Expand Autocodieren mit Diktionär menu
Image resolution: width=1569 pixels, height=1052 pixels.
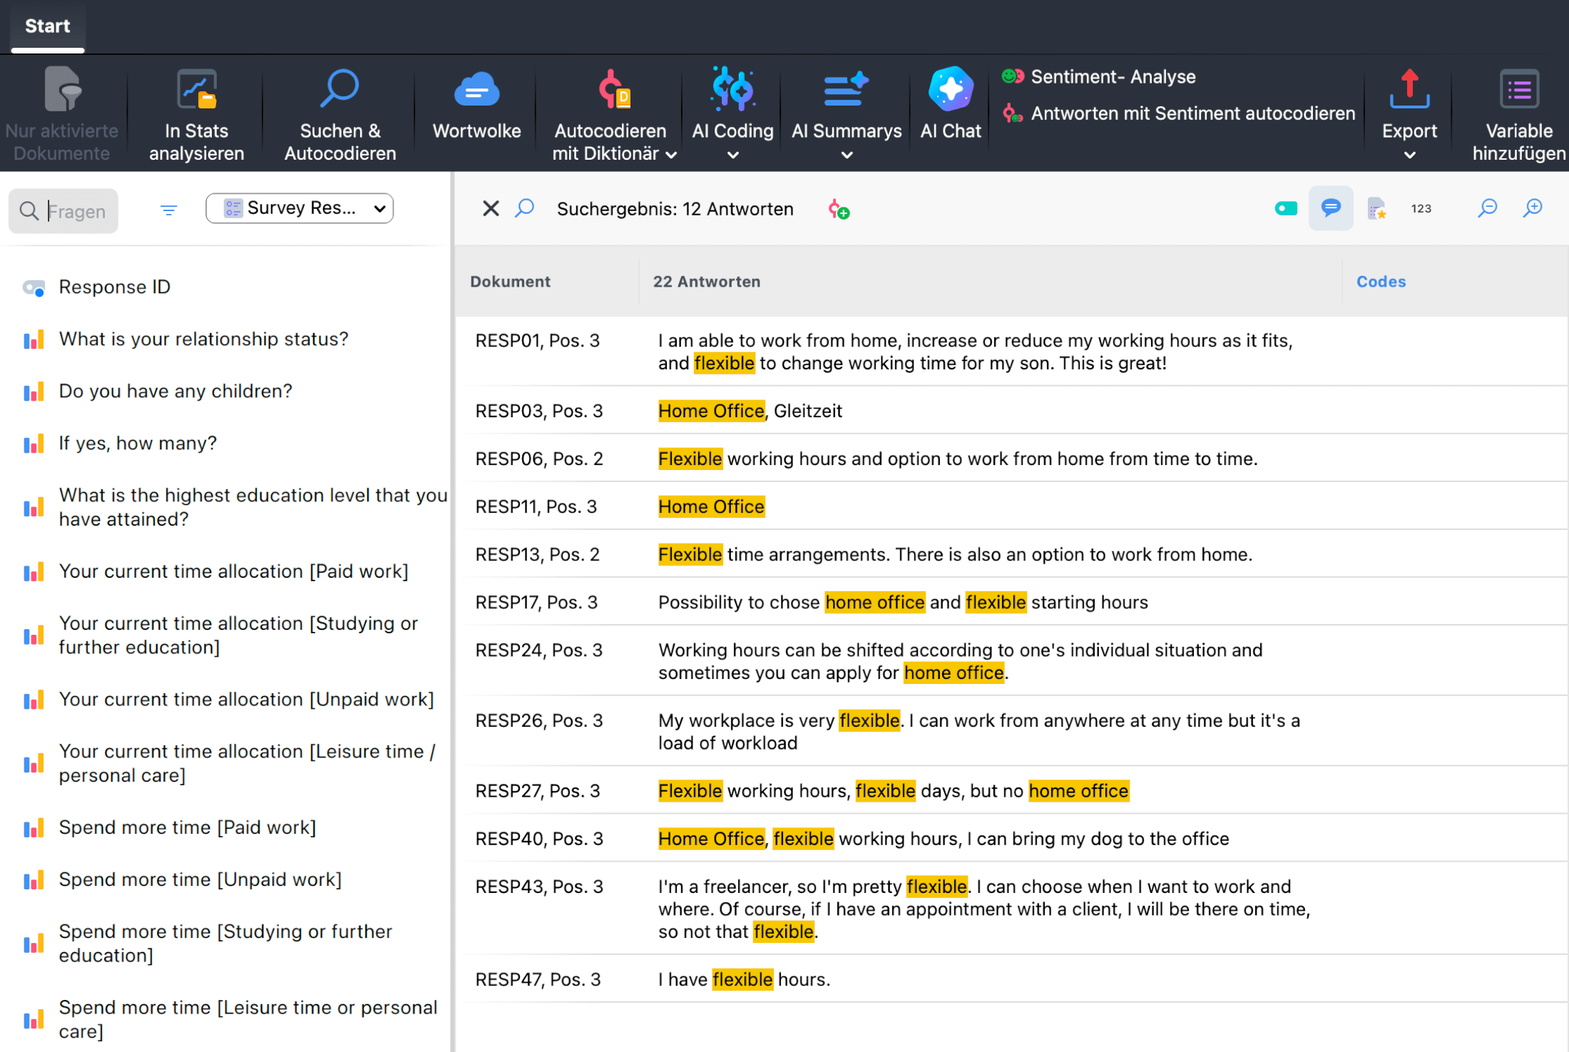coord(670,154)
